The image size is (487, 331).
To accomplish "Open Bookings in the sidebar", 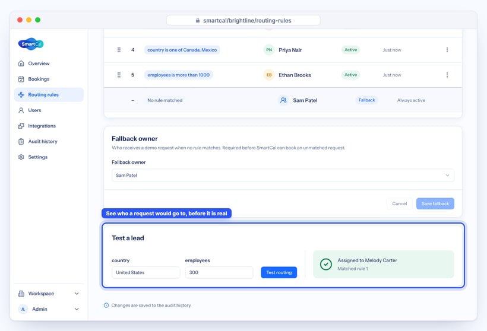I will (49, 79).
